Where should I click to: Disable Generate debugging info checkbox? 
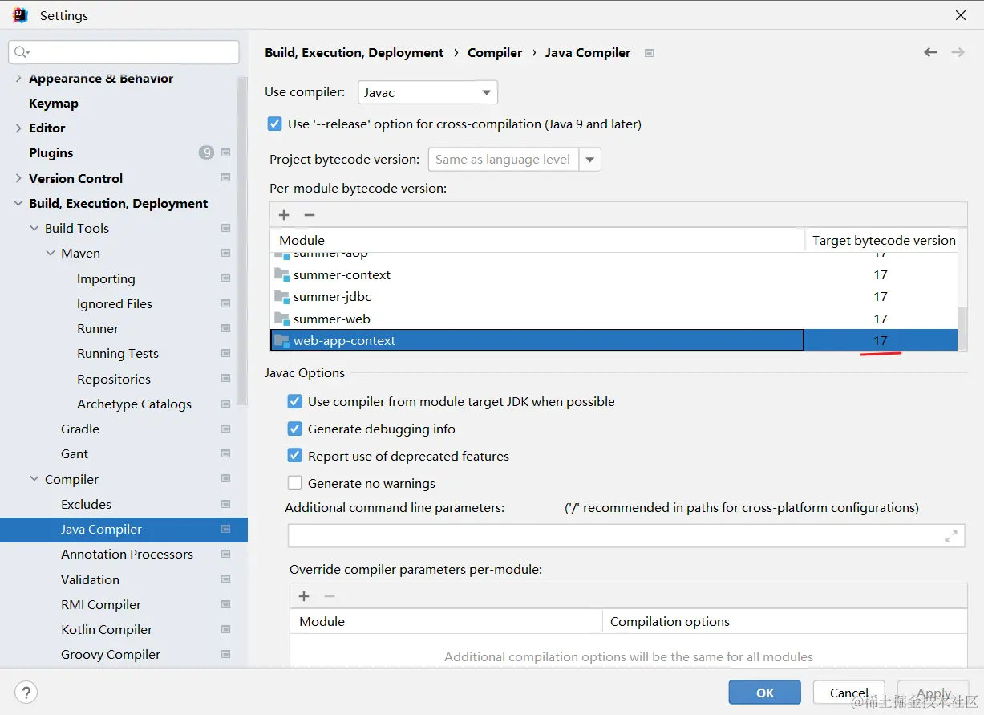click(x=294, y=429)
